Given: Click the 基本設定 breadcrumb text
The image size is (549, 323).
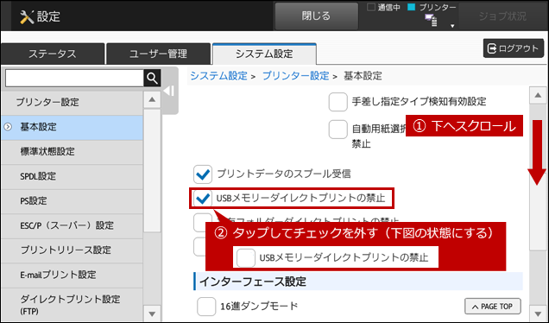Looking at the screenshot, I should 363,76.
